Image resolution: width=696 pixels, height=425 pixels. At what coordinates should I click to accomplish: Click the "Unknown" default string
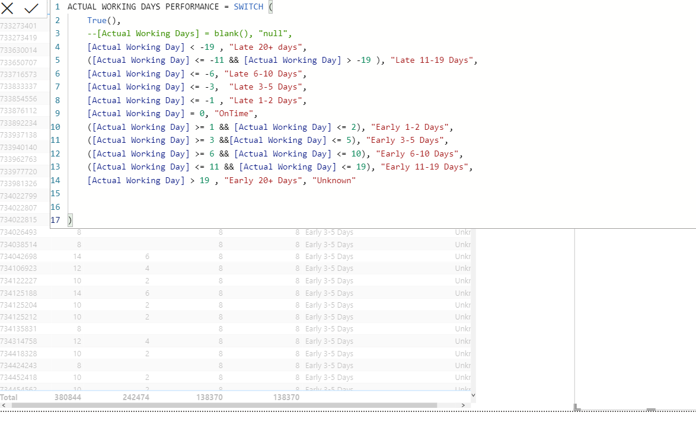point(334,181)
